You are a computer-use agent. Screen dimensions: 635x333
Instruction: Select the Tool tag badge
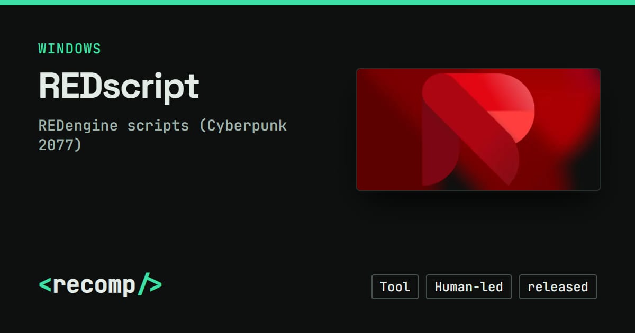coord(395,287)
